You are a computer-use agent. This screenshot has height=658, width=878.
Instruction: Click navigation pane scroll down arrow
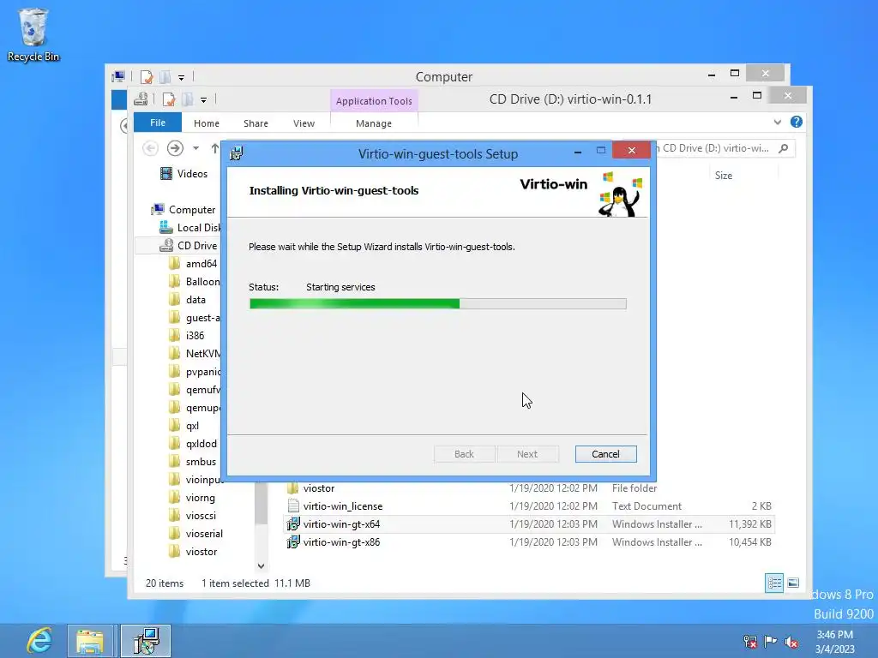click(261, 565)
